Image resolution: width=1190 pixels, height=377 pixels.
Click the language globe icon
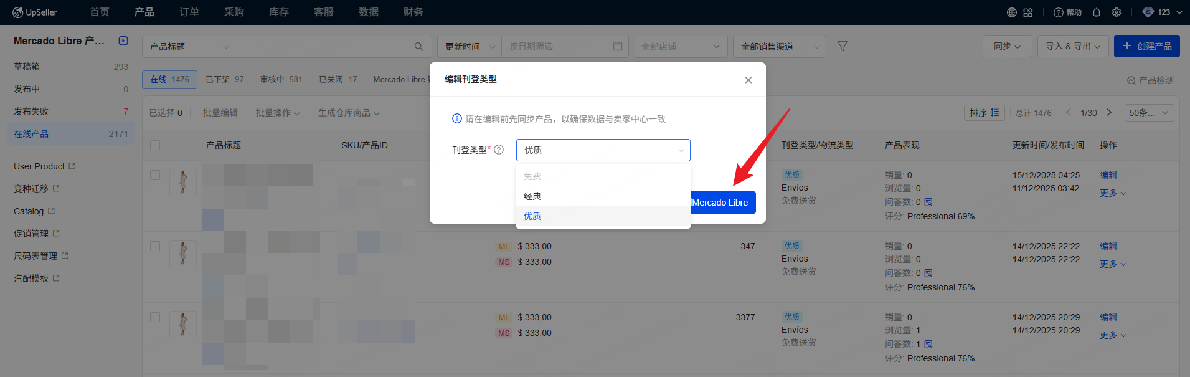(1012, 12)
